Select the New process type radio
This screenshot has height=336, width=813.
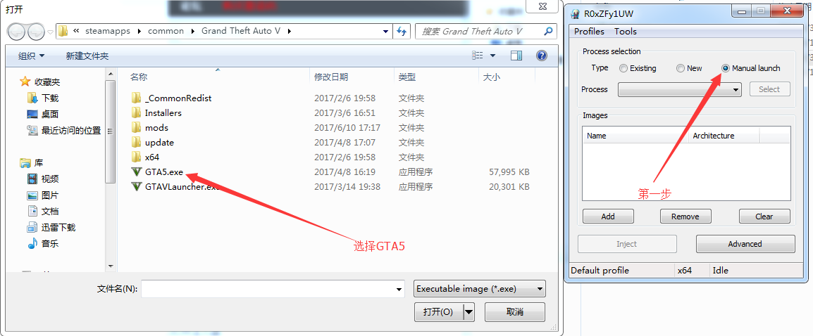click(x=681, y=68)
